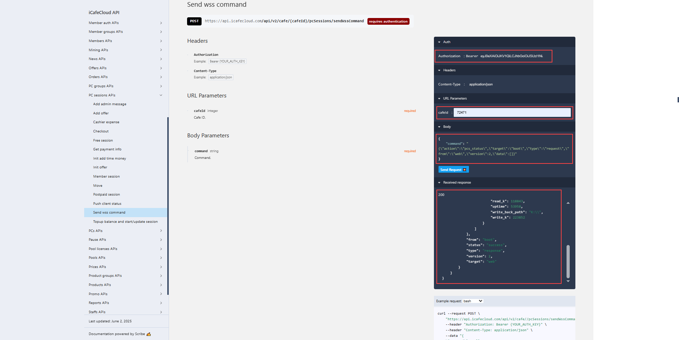679x340 pixels.
Task: Edit the command body text area
Action: pos(504,149)
